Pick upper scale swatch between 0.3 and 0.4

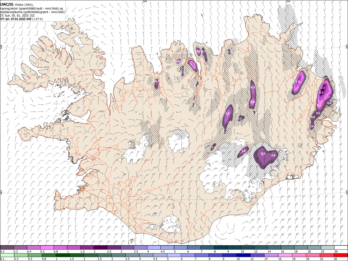[x=20, y=248]
